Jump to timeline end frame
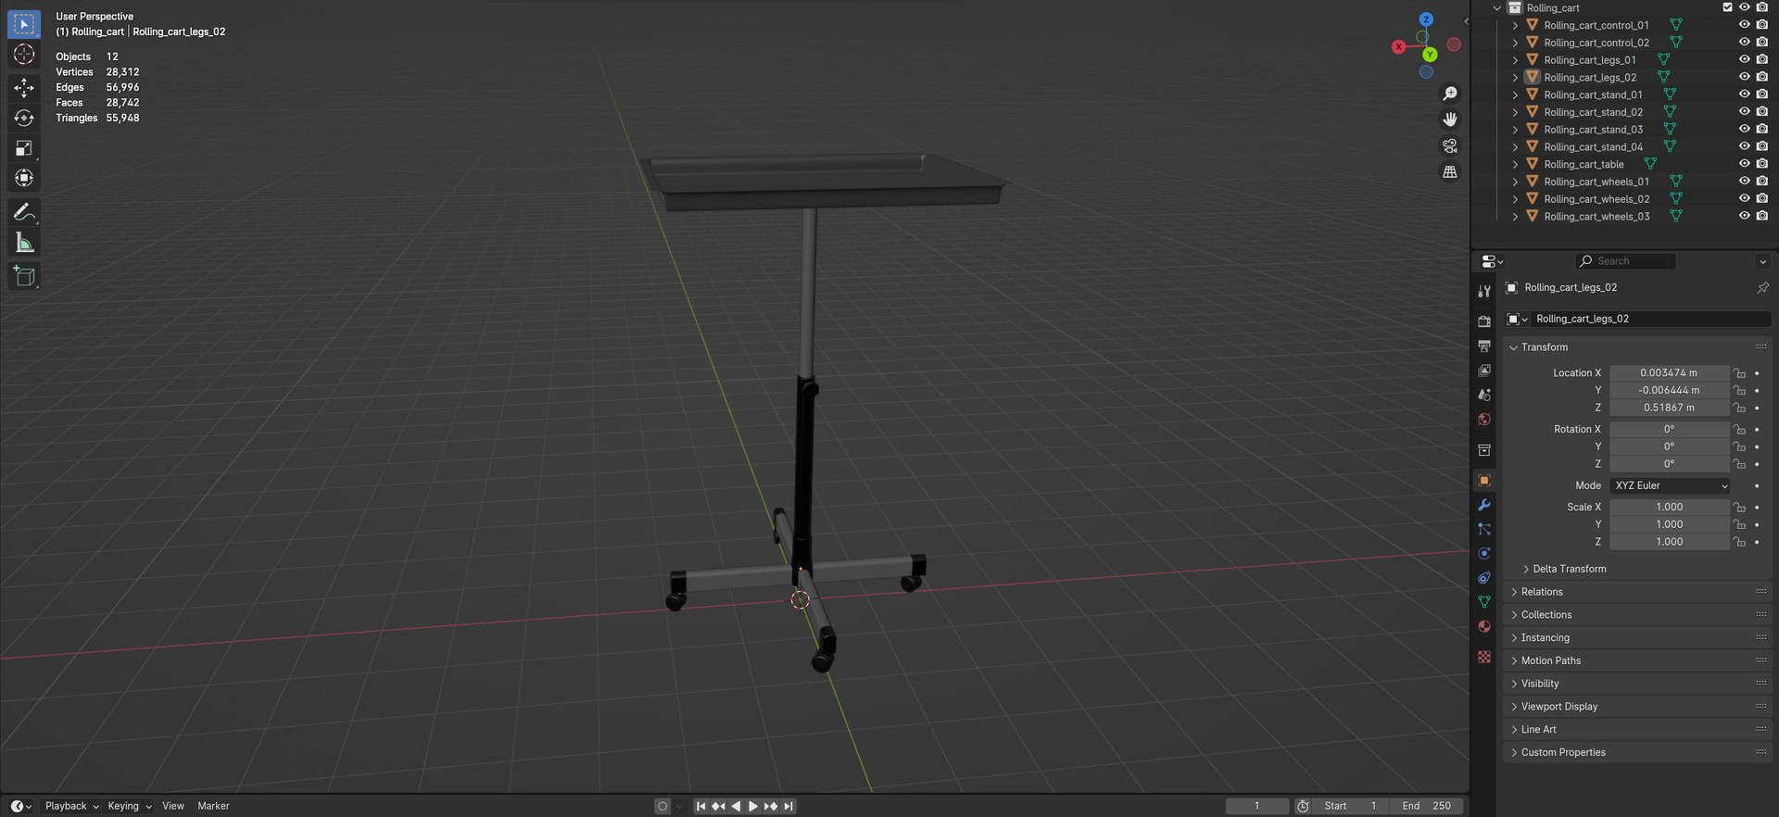The height and width of the screenshot is (817, 1779). [x=788, y=806]
